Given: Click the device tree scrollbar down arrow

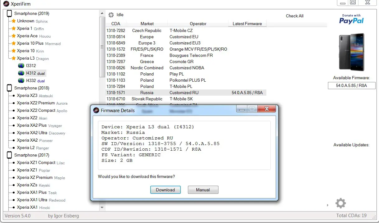Looking at the screenshot, I should point(102,207).
